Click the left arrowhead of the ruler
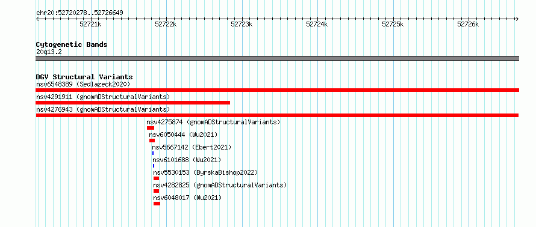This screenshot has width=536, height=227. [37, 19]
